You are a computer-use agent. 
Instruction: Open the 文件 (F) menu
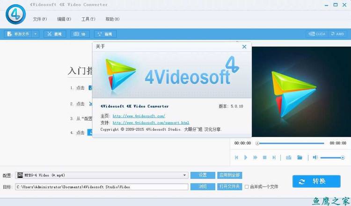[x=40, y=19]
